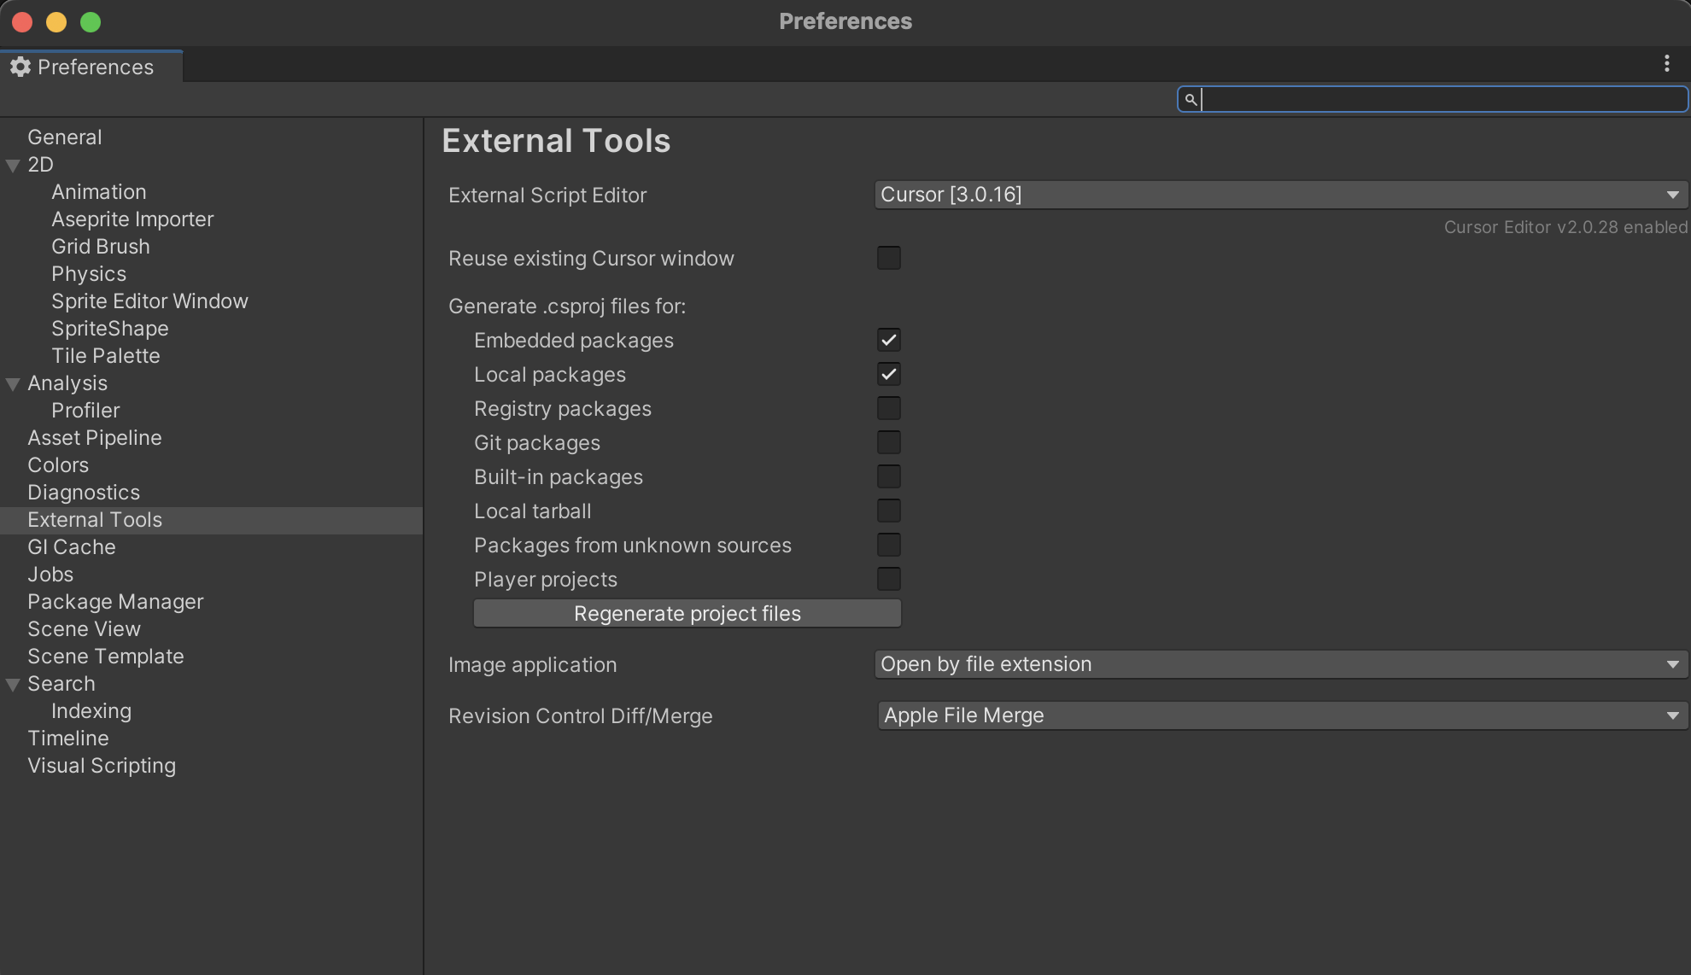Enable Git packages checkbox

coord(889,442)
